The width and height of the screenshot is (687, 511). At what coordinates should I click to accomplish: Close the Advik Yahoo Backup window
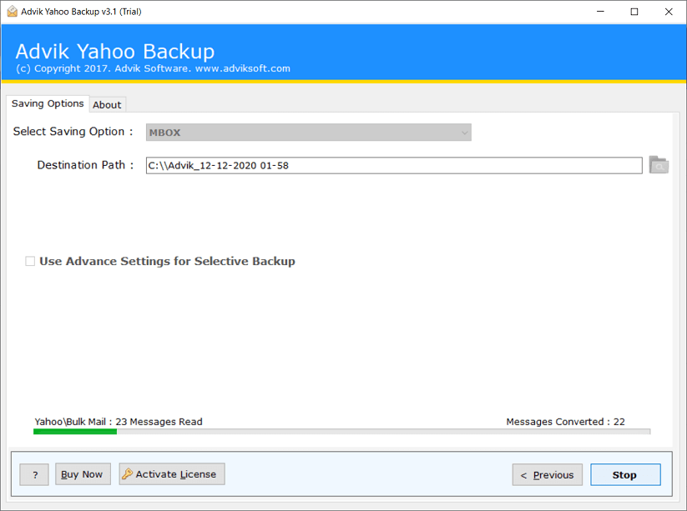pyautogui.click(x=669, y=12)
